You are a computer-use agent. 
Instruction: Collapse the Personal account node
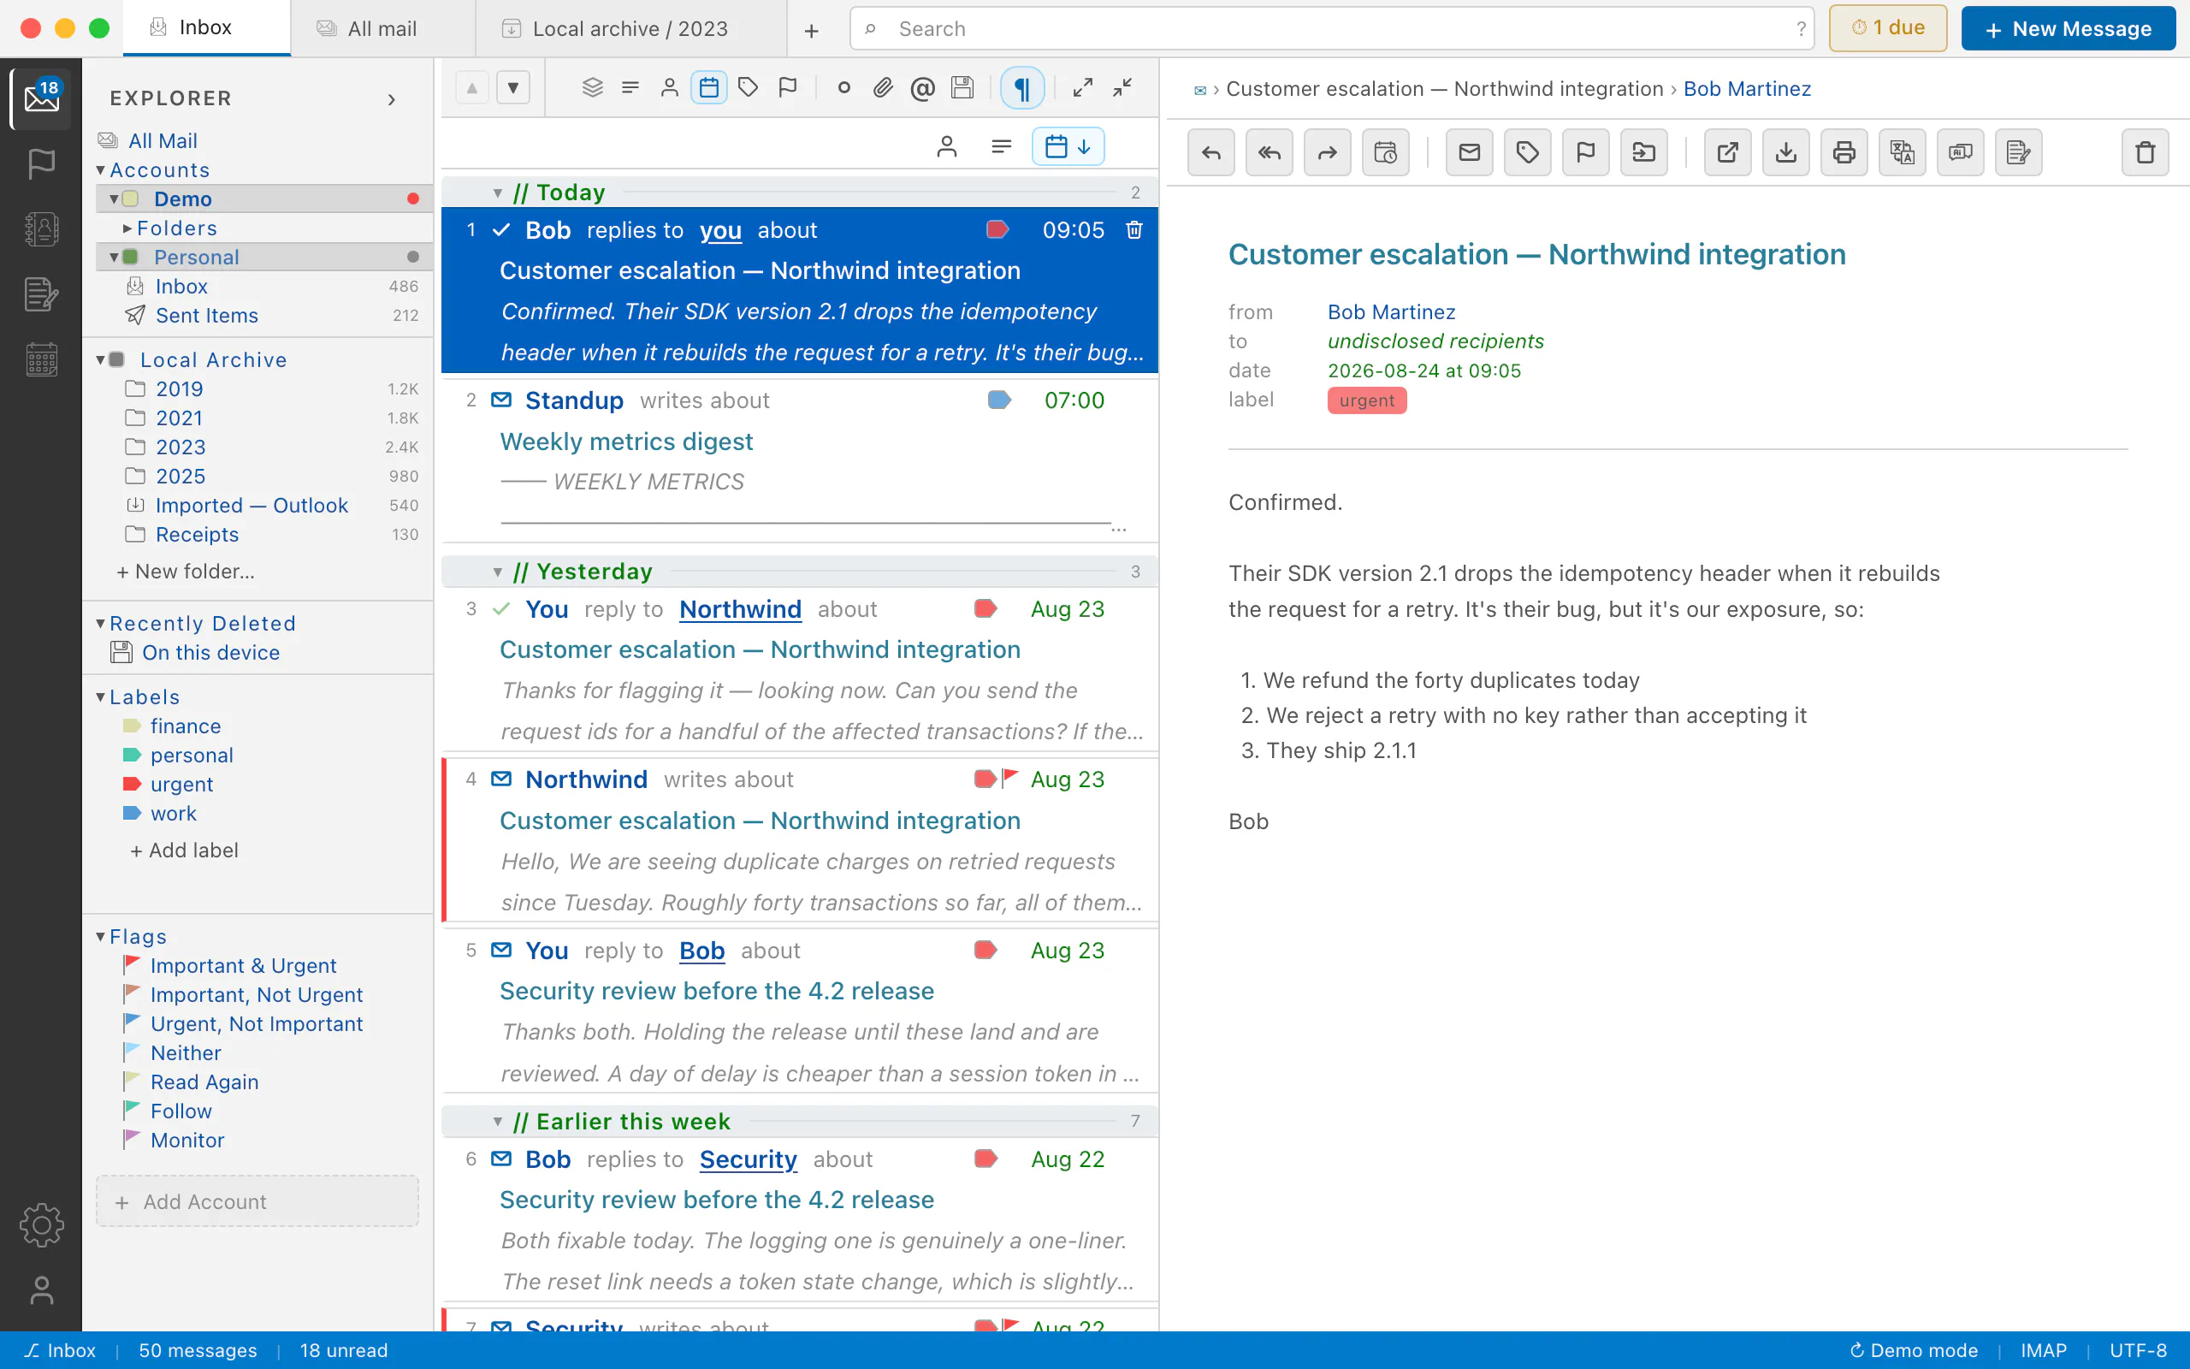point(114,258)
